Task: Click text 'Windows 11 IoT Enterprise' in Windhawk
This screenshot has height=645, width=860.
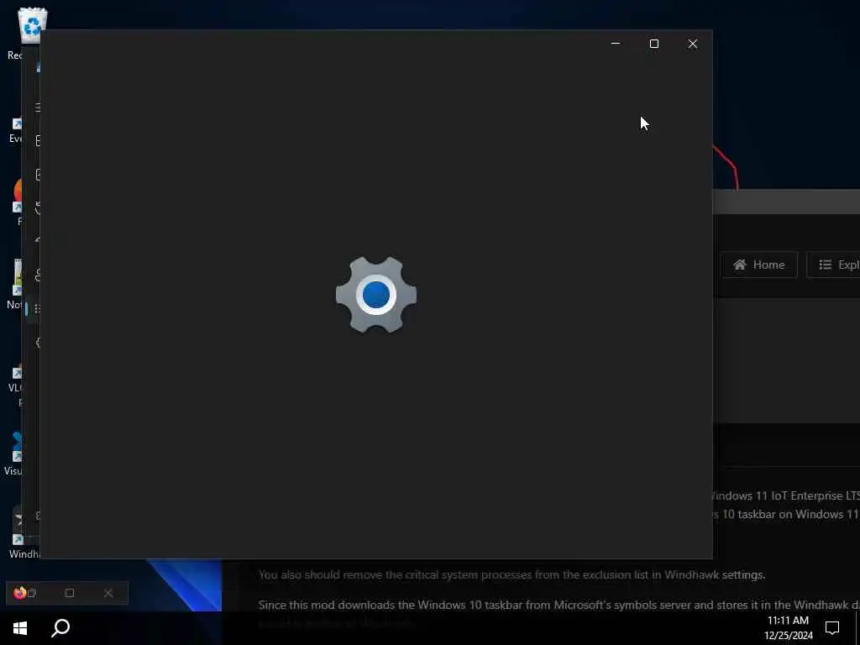Action: [x=777, y=496]
